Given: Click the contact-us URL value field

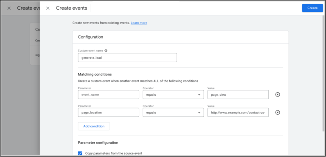Looking at the screenshot, I should (x=238, y=113).
